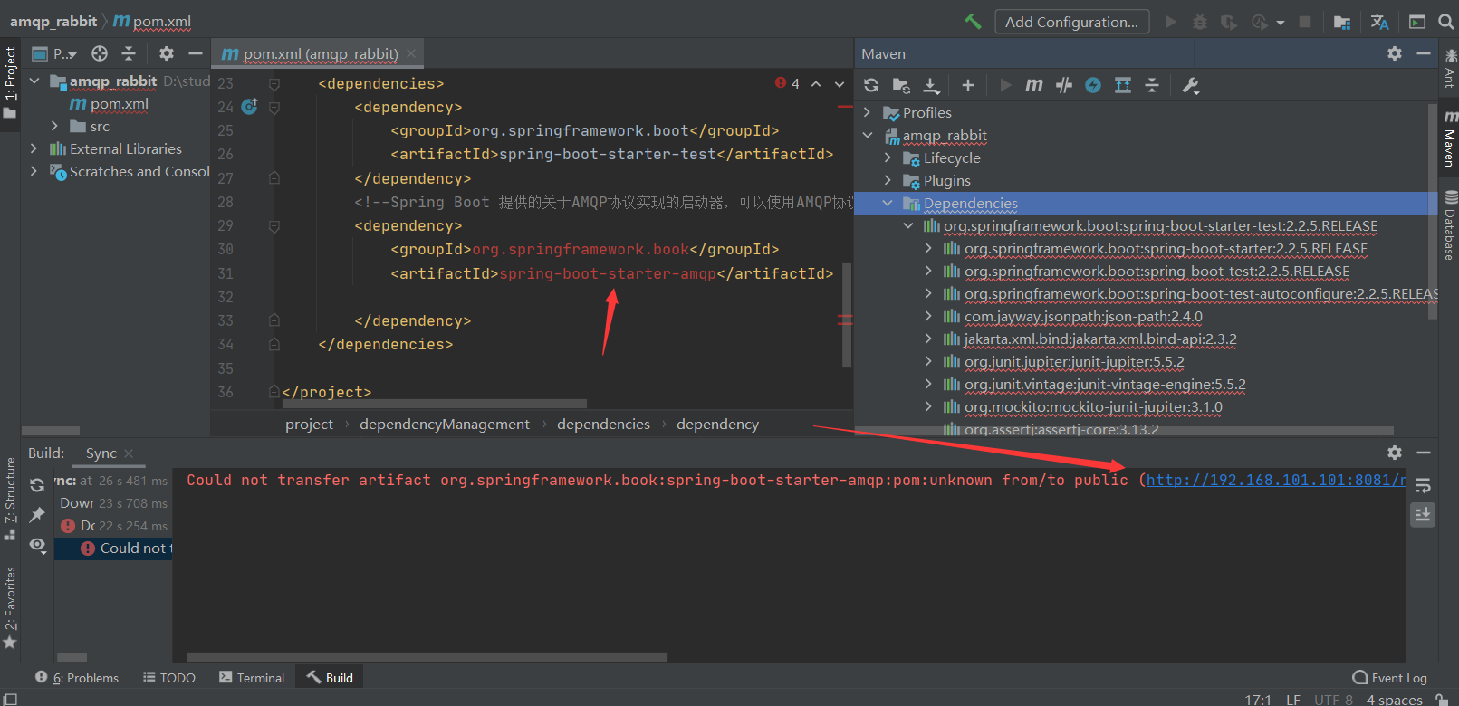Expand External Libraries node
The width and height of the screenshot is (1459, 706).
point(34,148)
